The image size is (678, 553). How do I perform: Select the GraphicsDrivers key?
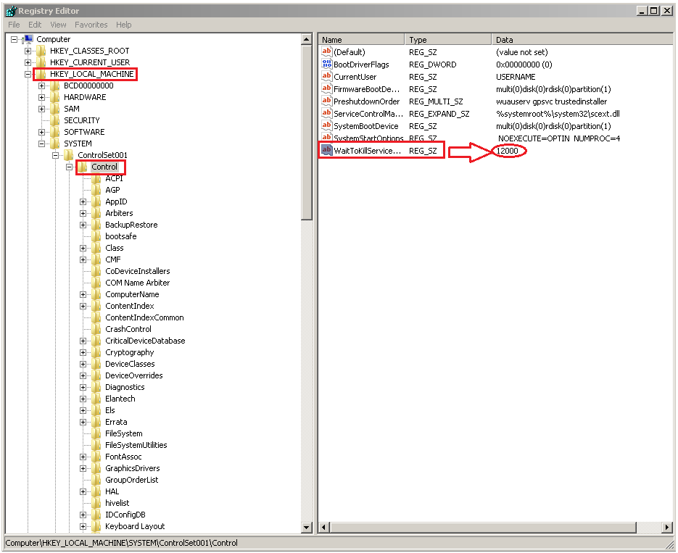point(133,468)
